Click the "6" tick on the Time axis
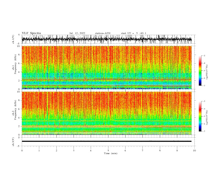219x169 pixels. click(x=125, y=150)
